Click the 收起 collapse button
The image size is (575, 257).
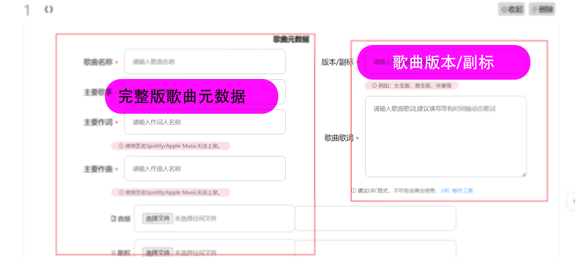(511, 9)
